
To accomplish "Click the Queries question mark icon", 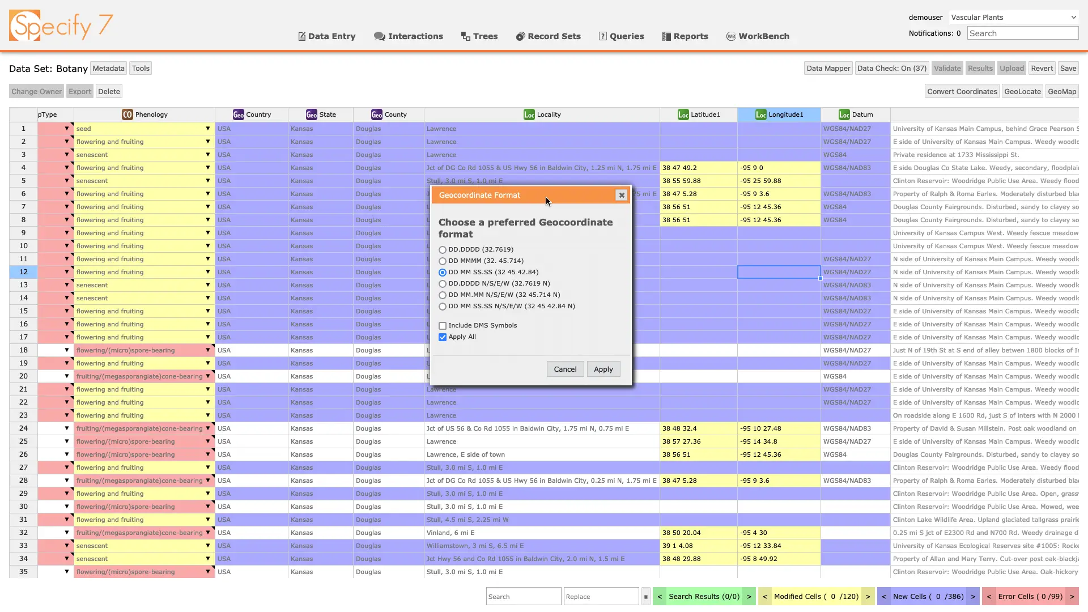I will 603,36.
